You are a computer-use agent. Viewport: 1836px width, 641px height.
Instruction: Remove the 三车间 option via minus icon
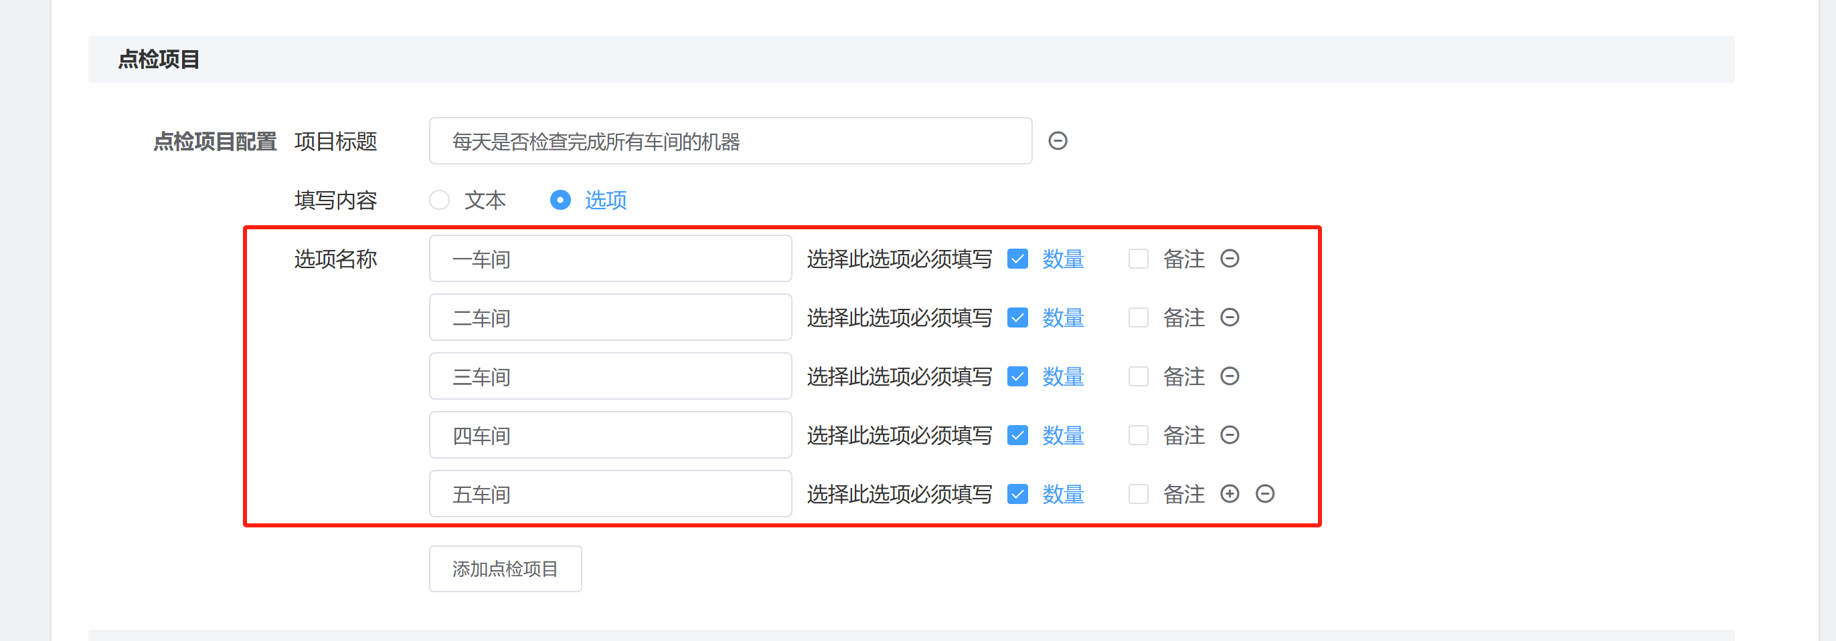pos(1230,376)
